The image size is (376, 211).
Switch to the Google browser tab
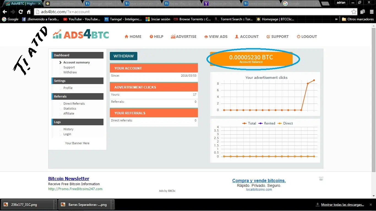[300, 4]
